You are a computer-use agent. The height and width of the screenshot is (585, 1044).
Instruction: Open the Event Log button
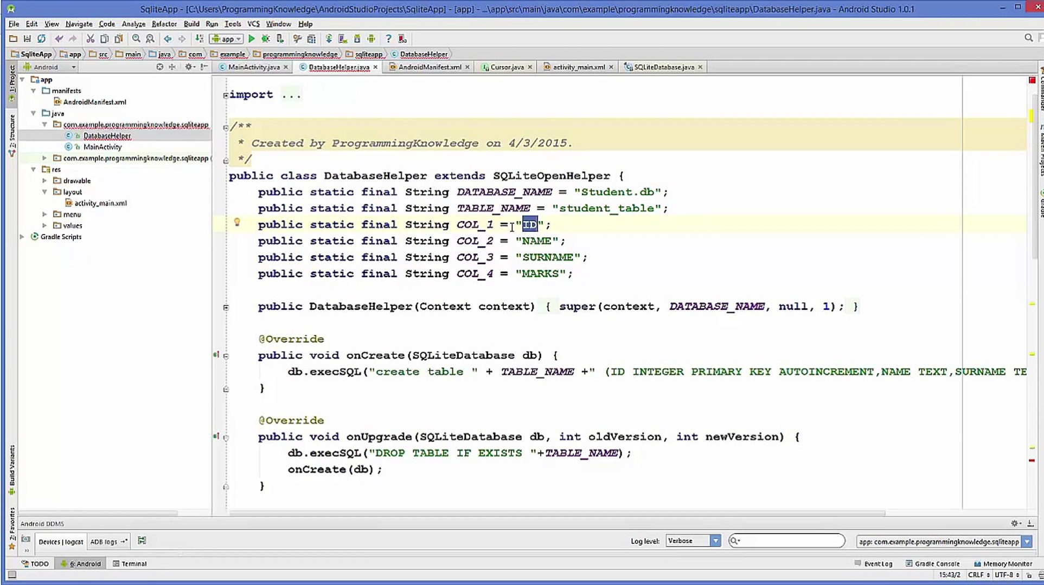pos(873,564)
